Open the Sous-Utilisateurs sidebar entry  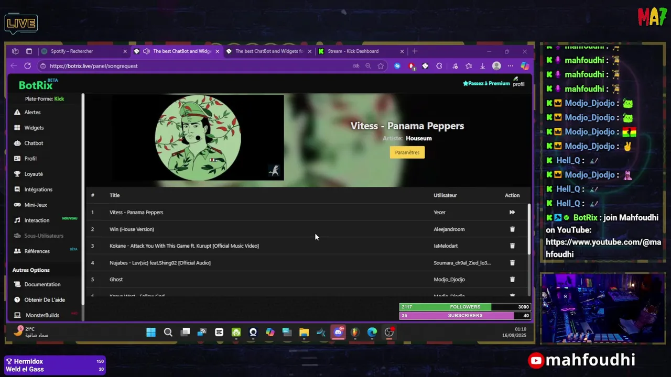(44, 236)
